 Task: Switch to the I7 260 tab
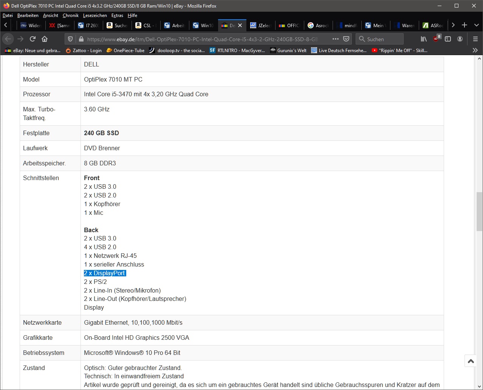(89, 25)
